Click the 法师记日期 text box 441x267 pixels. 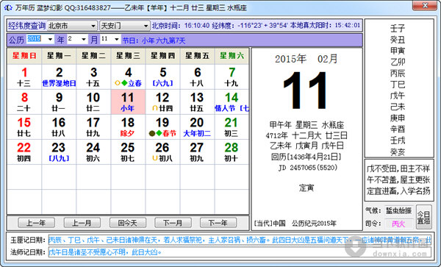point(240,252)
